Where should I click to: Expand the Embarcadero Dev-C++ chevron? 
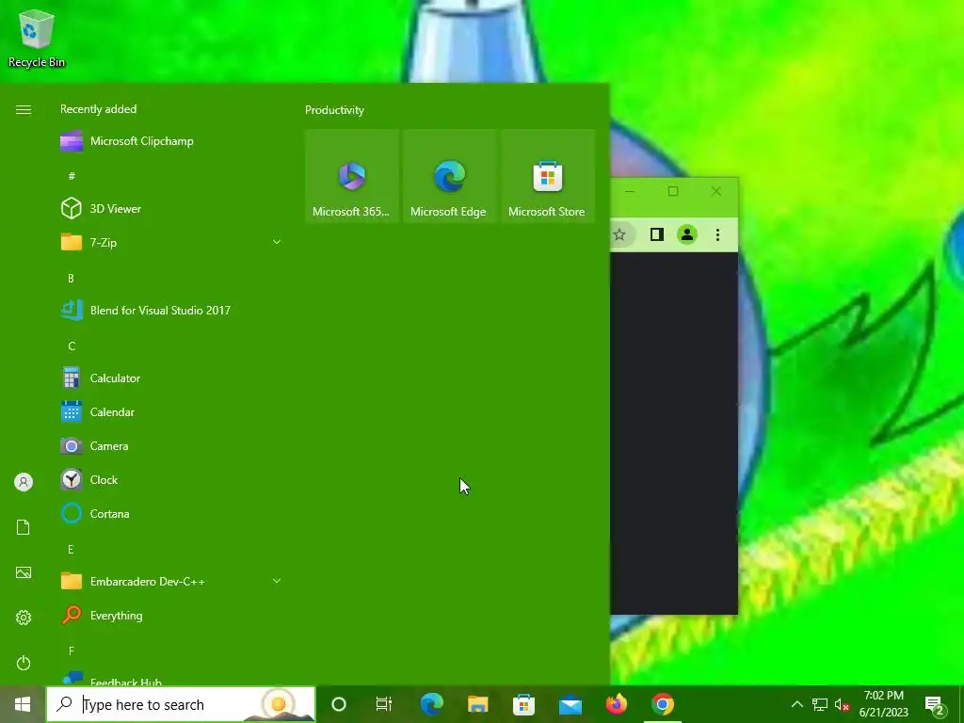point(277,581)
